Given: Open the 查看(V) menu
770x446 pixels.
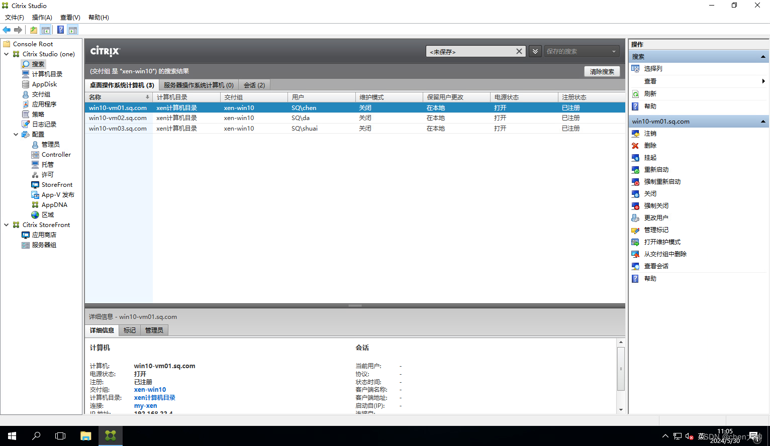Looking at the screenshot, I should [70, 17].
